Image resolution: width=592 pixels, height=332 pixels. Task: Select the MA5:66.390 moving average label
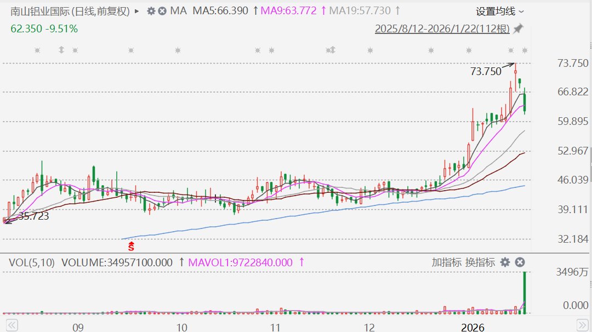tap(220, 11)
